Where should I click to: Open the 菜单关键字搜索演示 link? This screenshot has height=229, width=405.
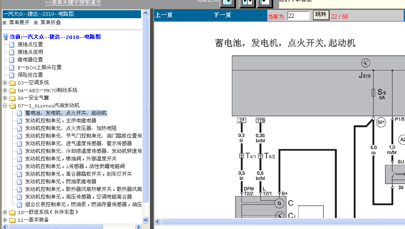73,3
